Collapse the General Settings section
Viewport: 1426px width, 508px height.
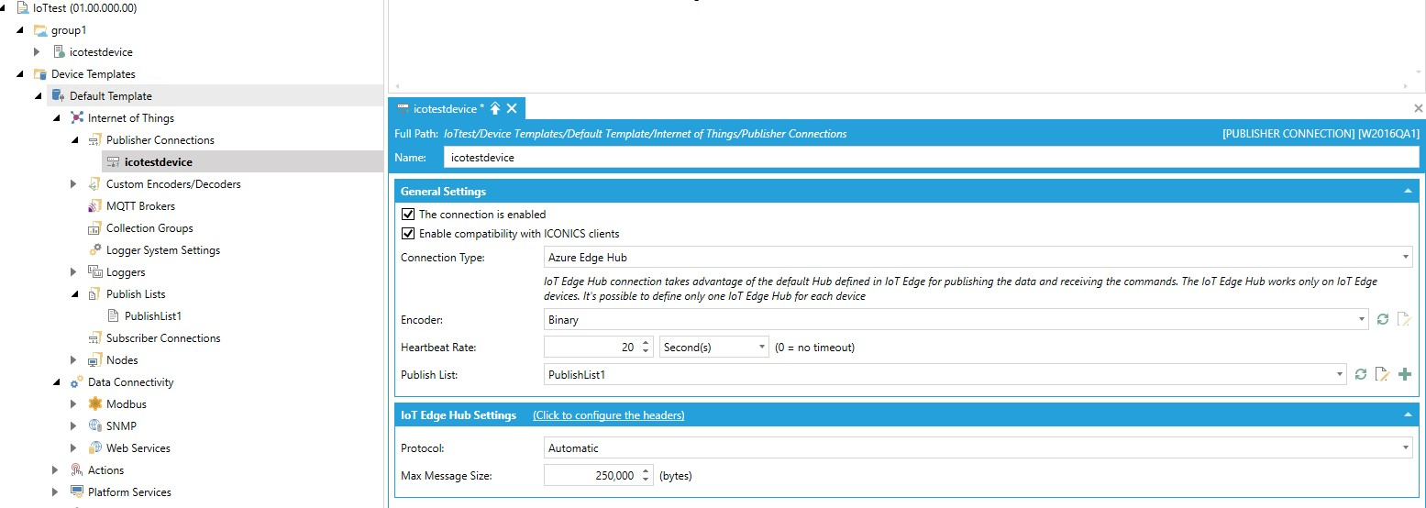point(1408,192)
